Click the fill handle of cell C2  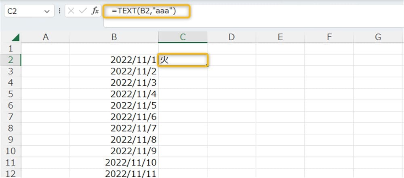tap(207, 66)
